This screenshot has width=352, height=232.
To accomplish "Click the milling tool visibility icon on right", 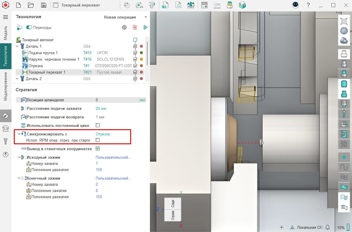I will 344,114.
